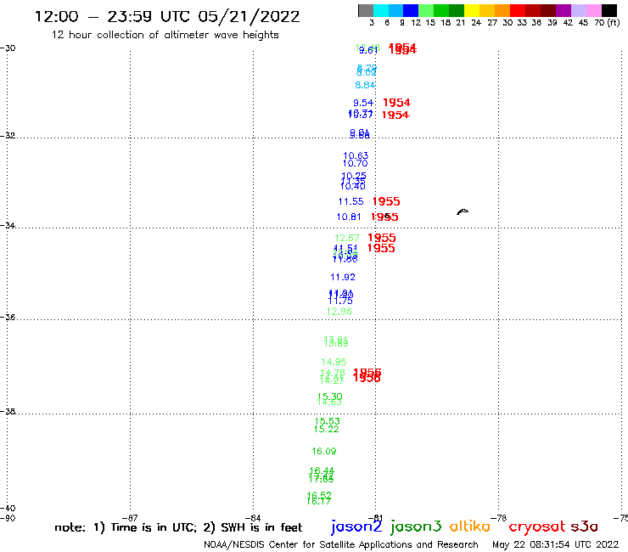Click the gray swatch in the color scale
628x552 pixels.
point(366,10)
